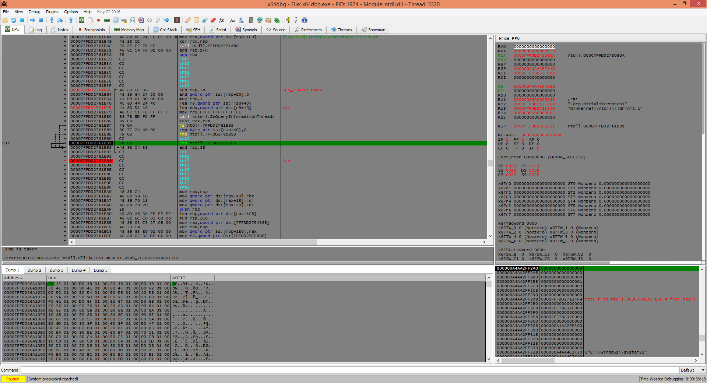This screenshot has height=383, width=707.
Task: Open the Plugins menu
Action: [x=52, y=12]
